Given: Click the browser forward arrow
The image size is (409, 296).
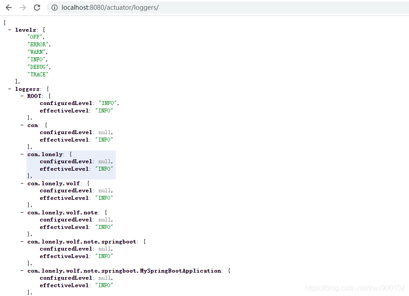Looking at the screenshot, I should (x=23, y=7).
